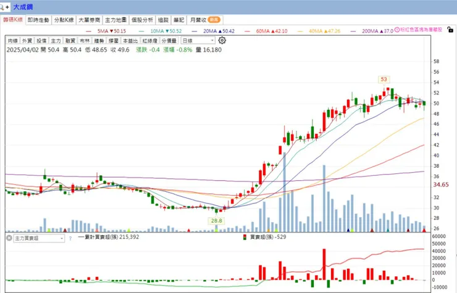Image resolution: width=457 pixels, height=293 pixels.
Task: Switch to the 月營收 tab
Action: pos(205,20)
